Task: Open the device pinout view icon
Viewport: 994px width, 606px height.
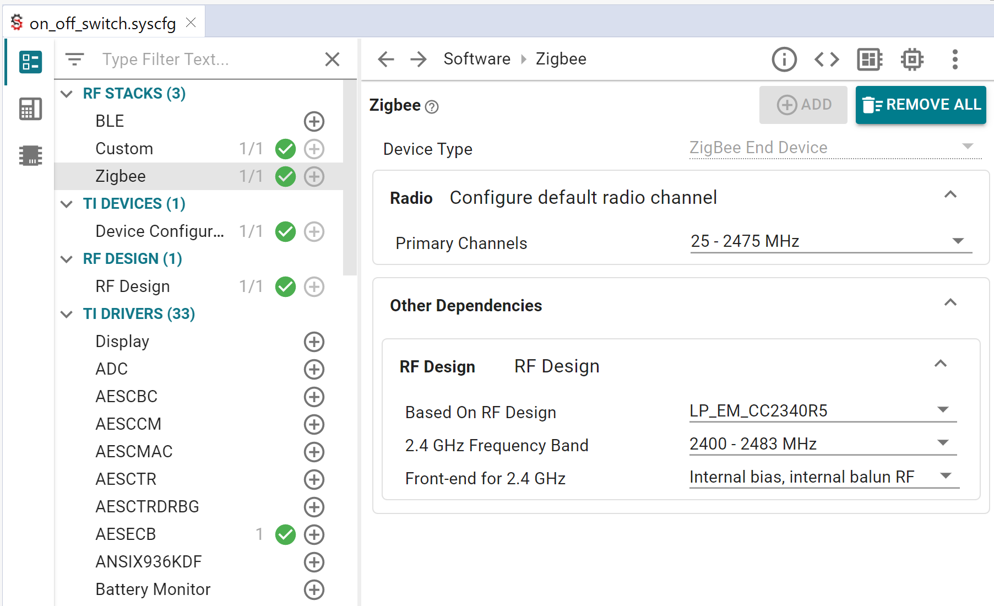Action: click(912, 59)
